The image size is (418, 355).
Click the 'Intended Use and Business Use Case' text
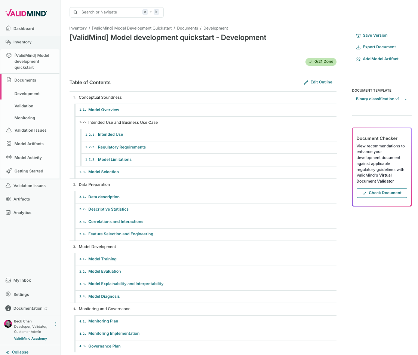(123, 122)
